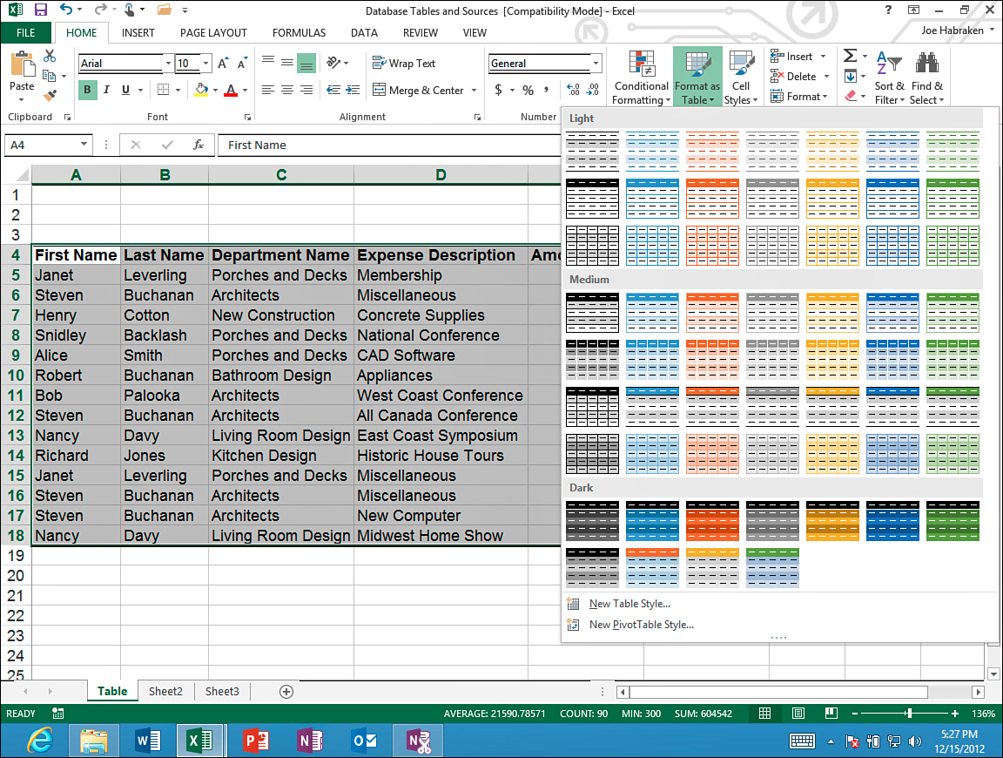Click New PivotTable Style... link
The image size is (1003, 758).
[x=641, y=625]
